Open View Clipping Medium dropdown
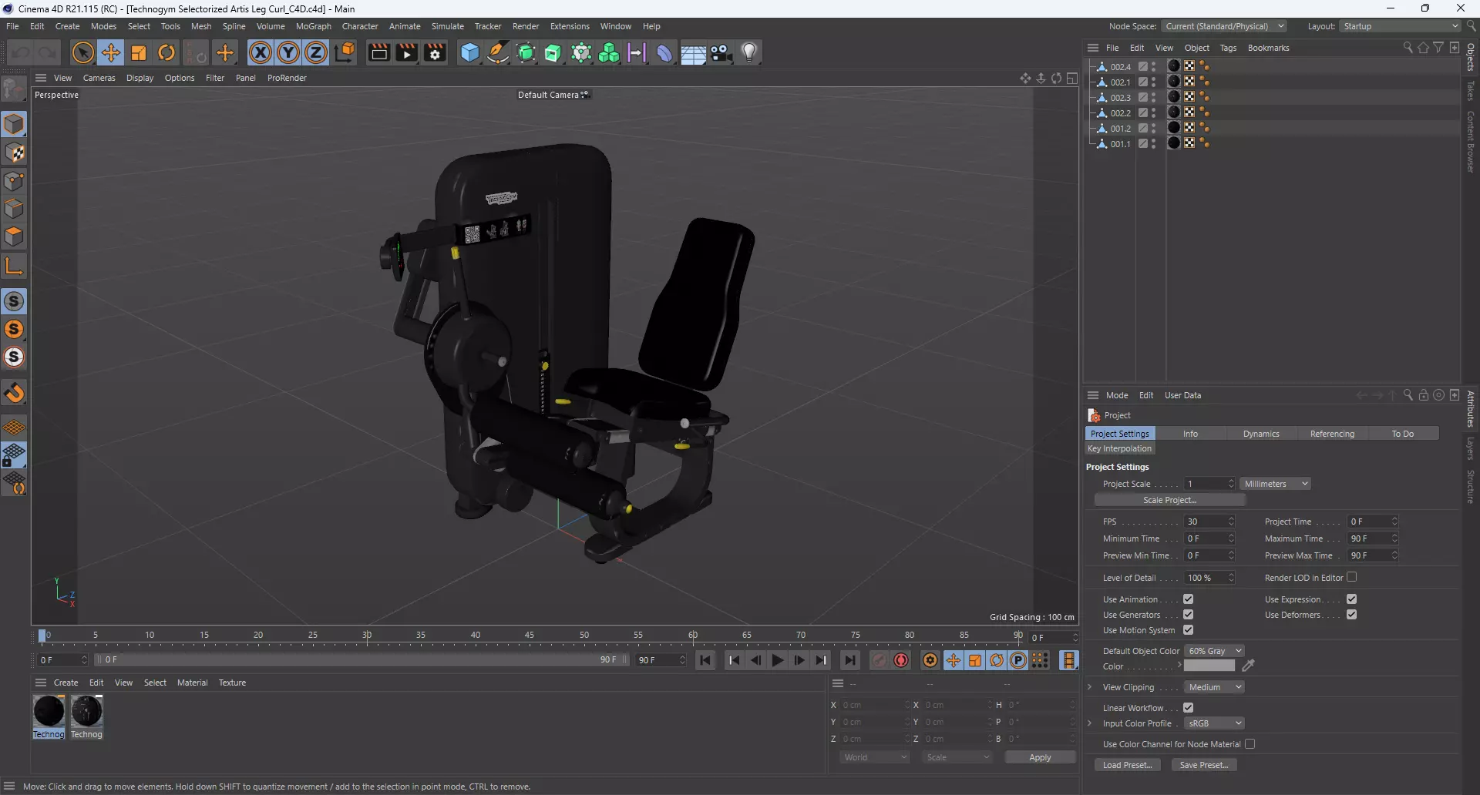The height and width of the screenshot is (795, 1480). pos(1214,687)
